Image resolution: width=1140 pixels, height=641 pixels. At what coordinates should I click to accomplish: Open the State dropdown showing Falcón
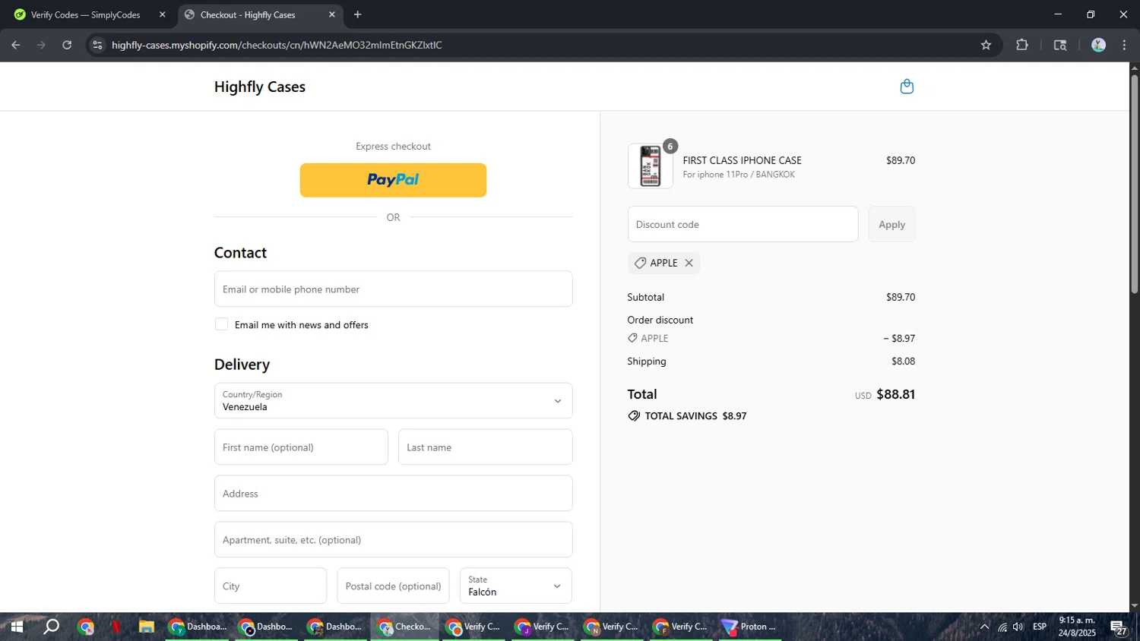click(515, 586)
